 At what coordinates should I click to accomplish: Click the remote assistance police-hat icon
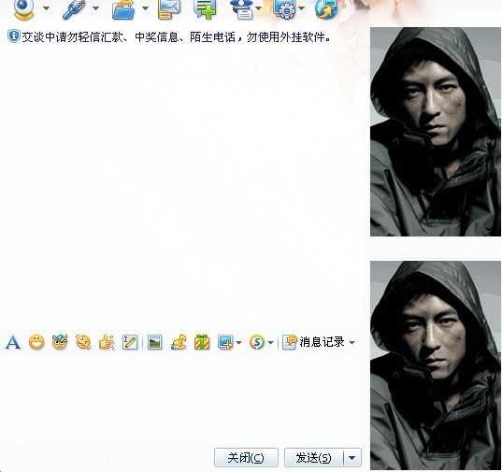pyautogui.click(x=242, y=9)
